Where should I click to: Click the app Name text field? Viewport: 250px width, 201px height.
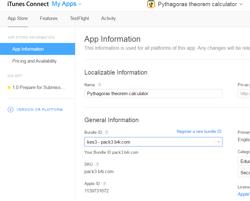coord(153,94)
